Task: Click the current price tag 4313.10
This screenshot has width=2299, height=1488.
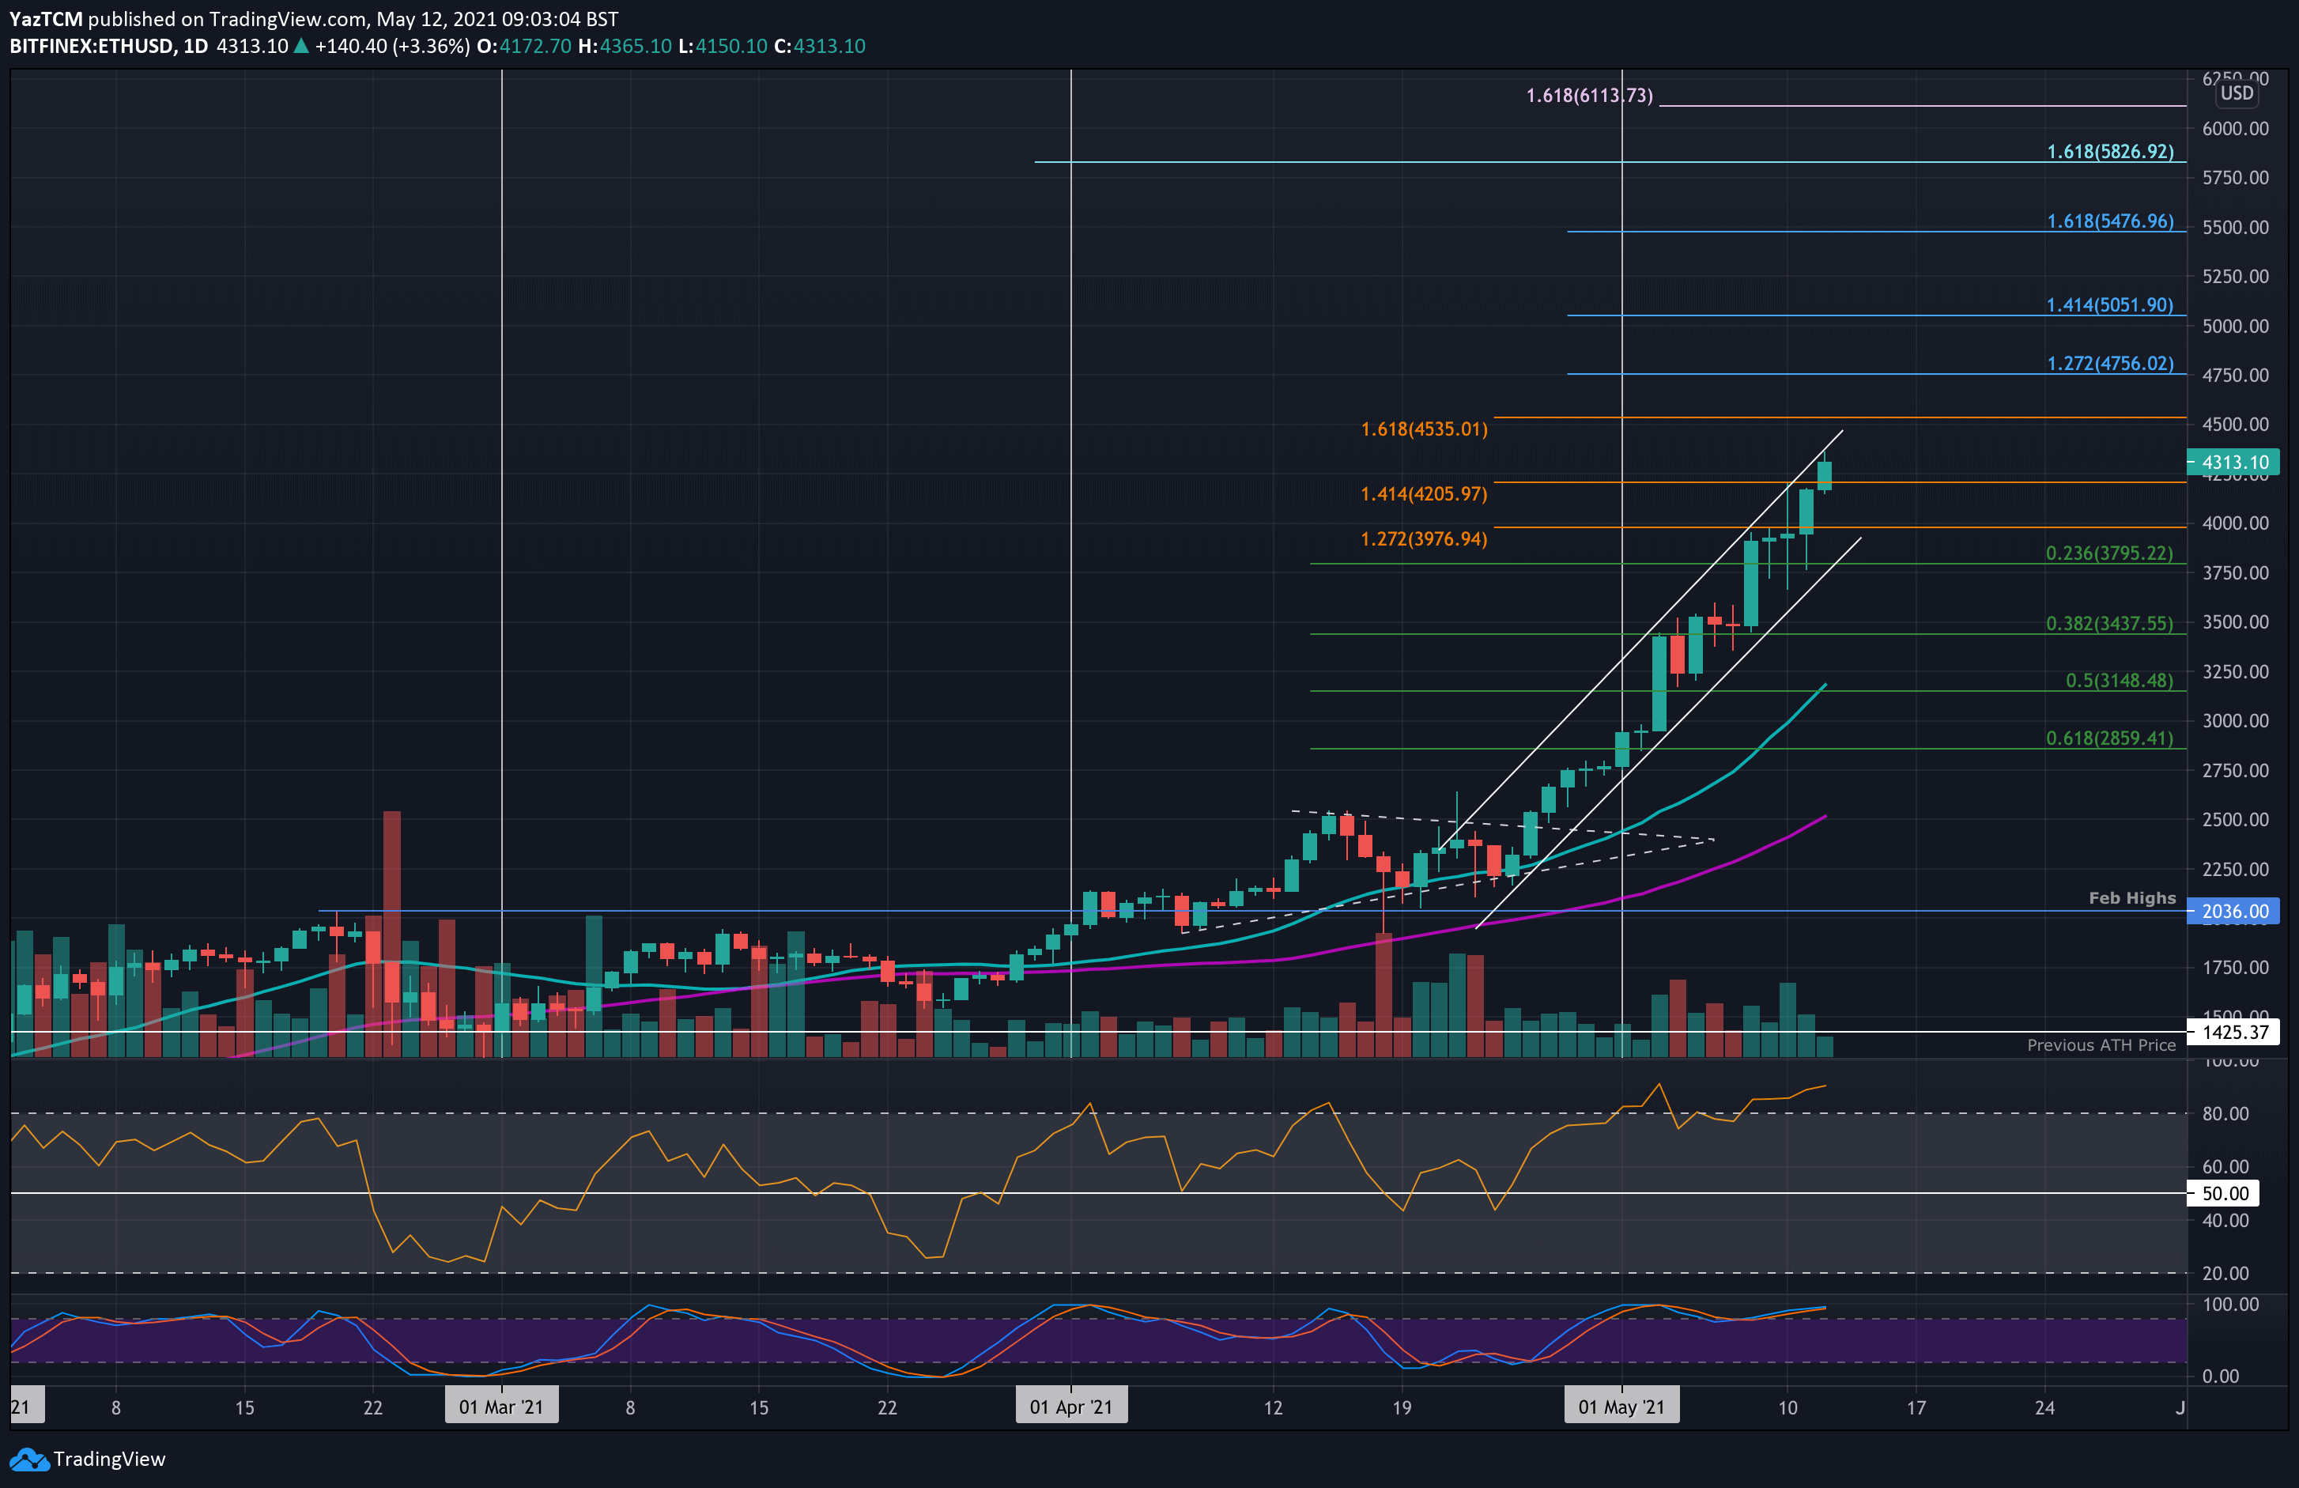Action: pyautogui.click(x=2233, y=463)
